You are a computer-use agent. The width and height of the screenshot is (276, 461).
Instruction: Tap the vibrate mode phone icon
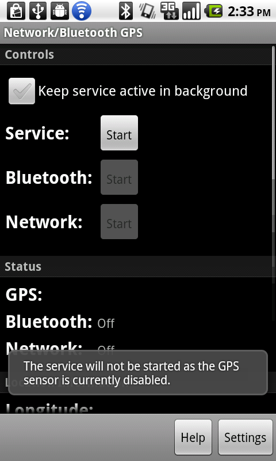148,11
